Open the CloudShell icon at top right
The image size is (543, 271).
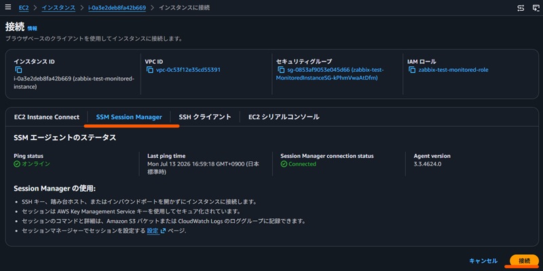pos(536,7)
